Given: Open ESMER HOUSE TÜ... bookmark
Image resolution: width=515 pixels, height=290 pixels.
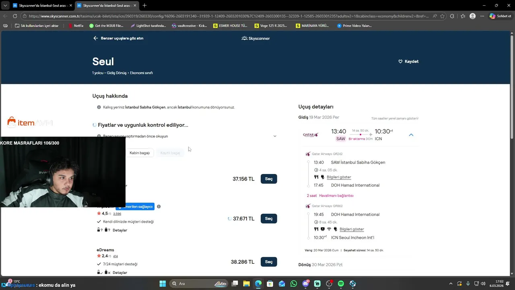Looking at the screenshot, I should pos(230,26).
